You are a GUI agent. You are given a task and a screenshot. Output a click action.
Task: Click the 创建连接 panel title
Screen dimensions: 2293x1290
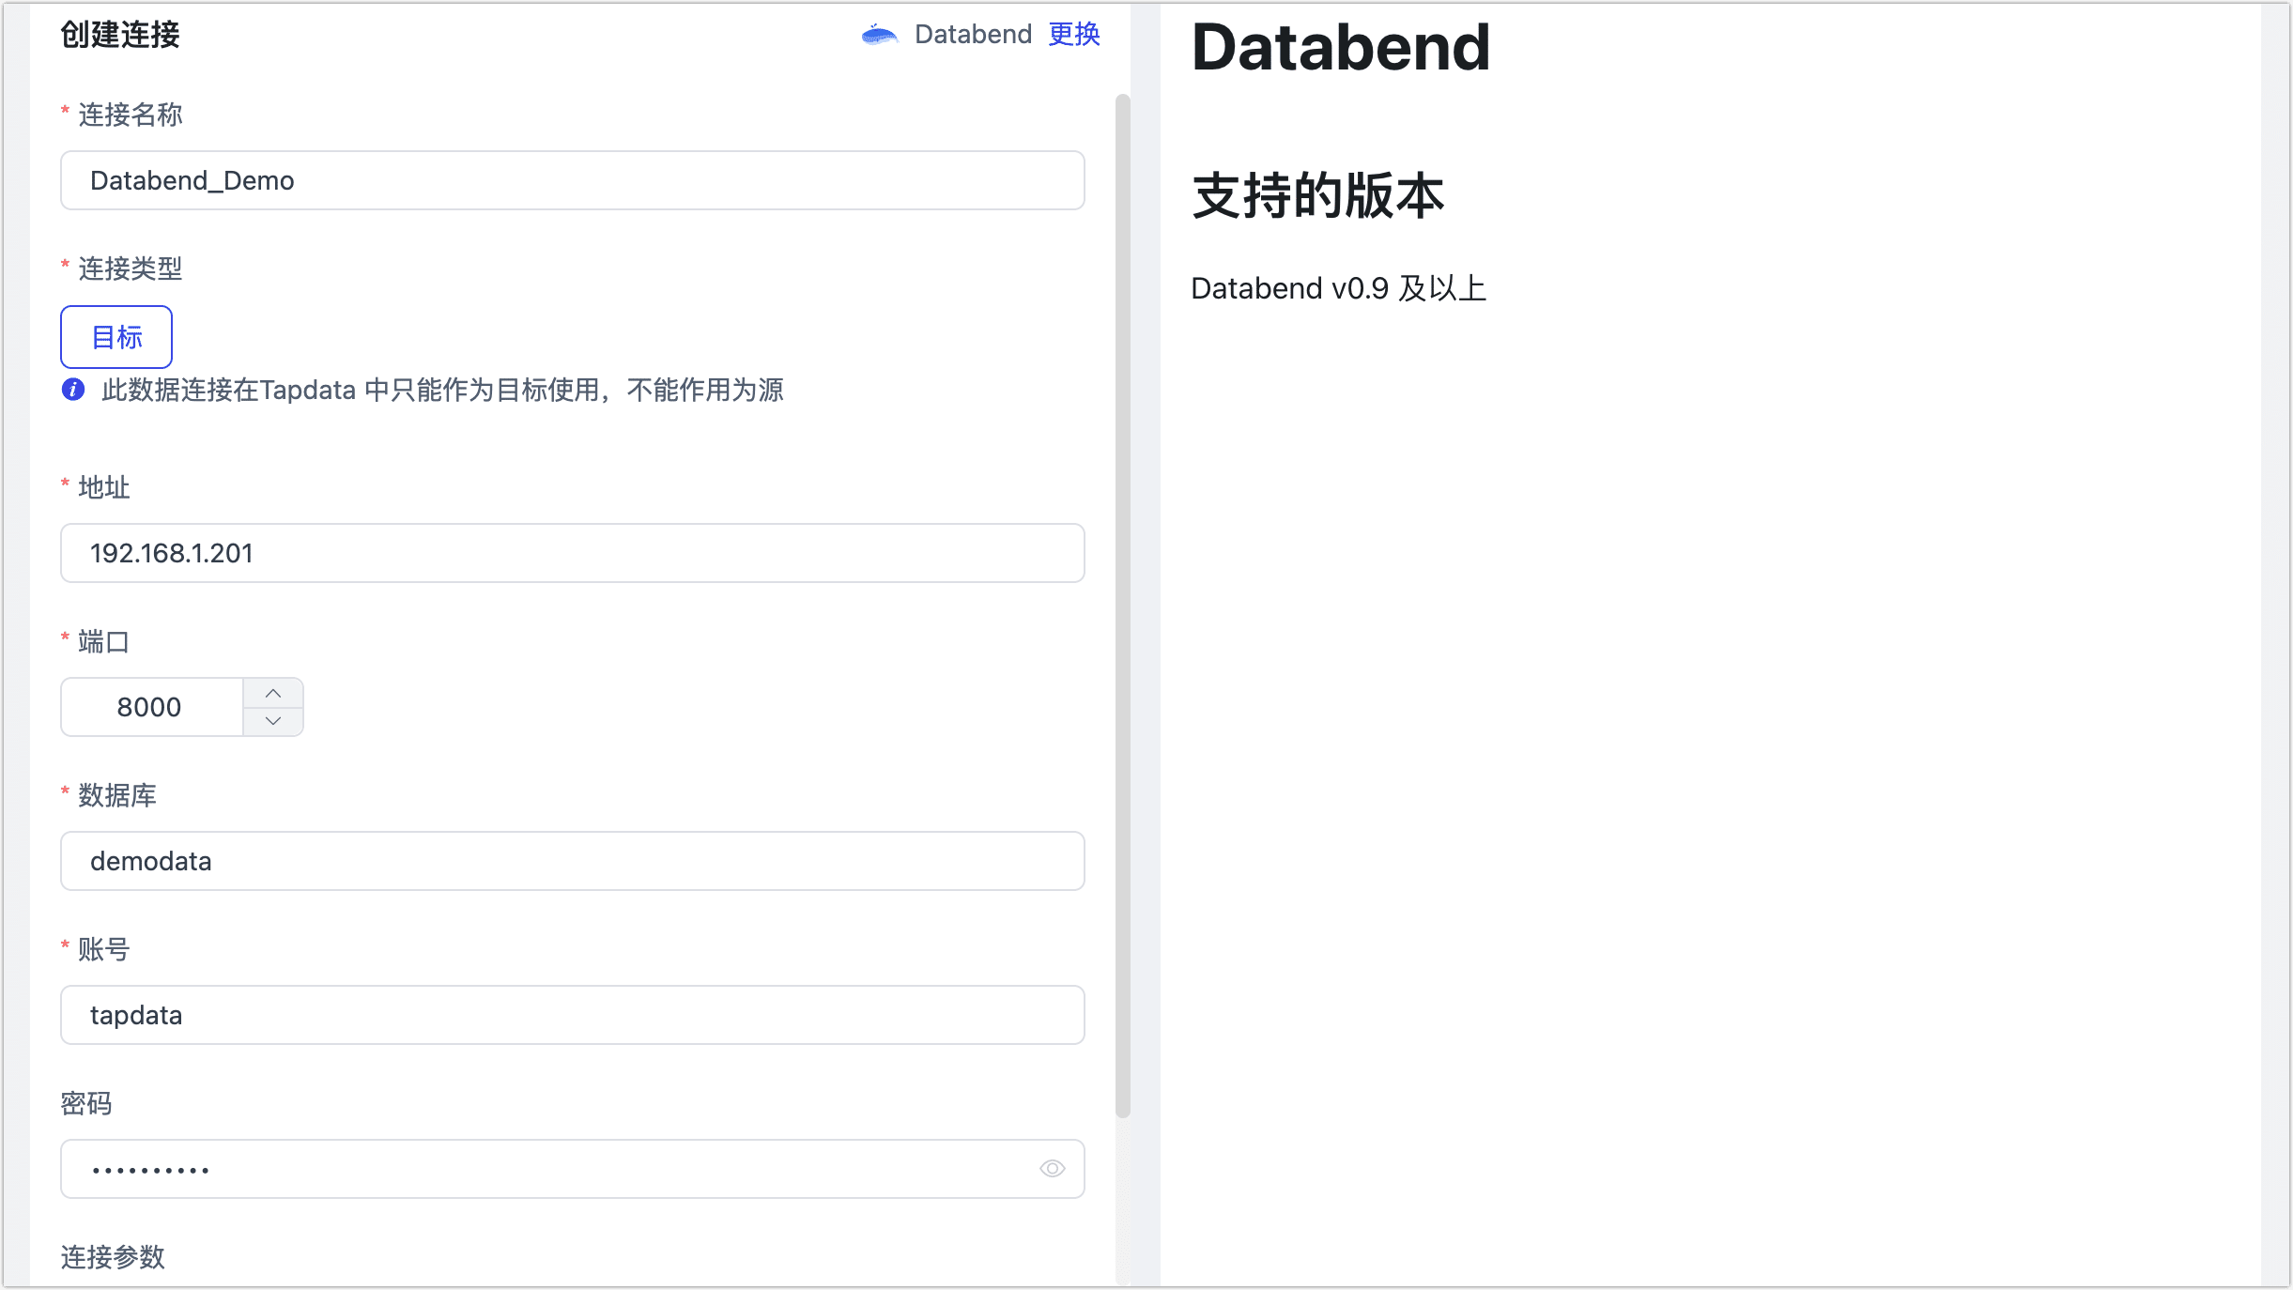point(120,35)
